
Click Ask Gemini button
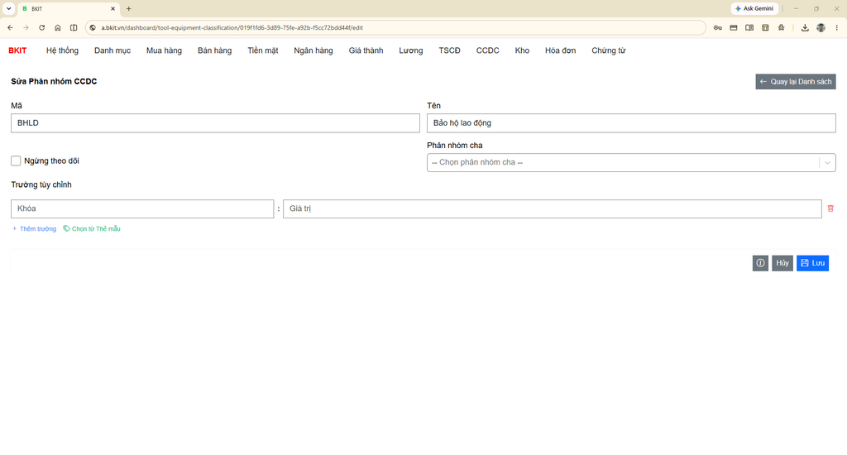(754, 8)
